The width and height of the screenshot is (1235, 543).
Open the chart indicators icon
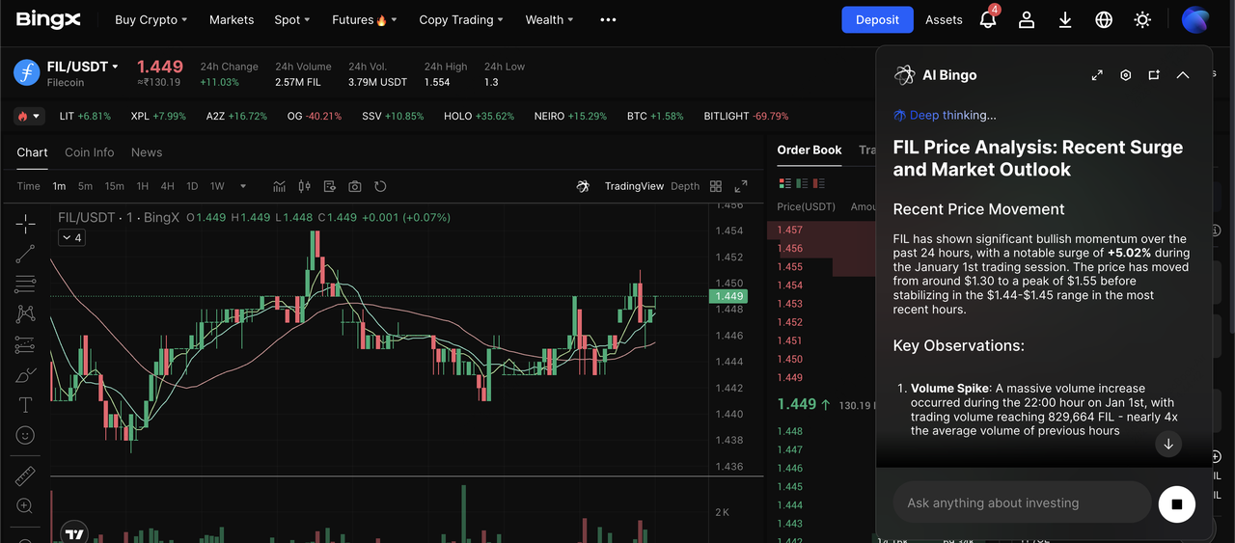280,186
